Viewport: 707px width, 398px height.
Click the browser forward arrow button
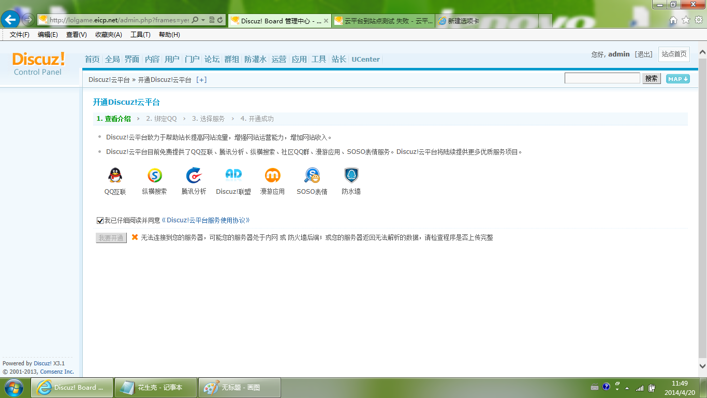point(28,20)
